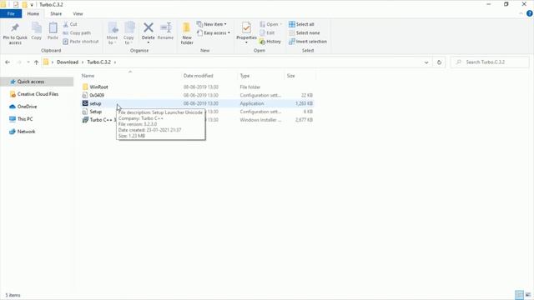Screen dimensions: 534x300
Task: Open the Move to menu
Action: 112,33
